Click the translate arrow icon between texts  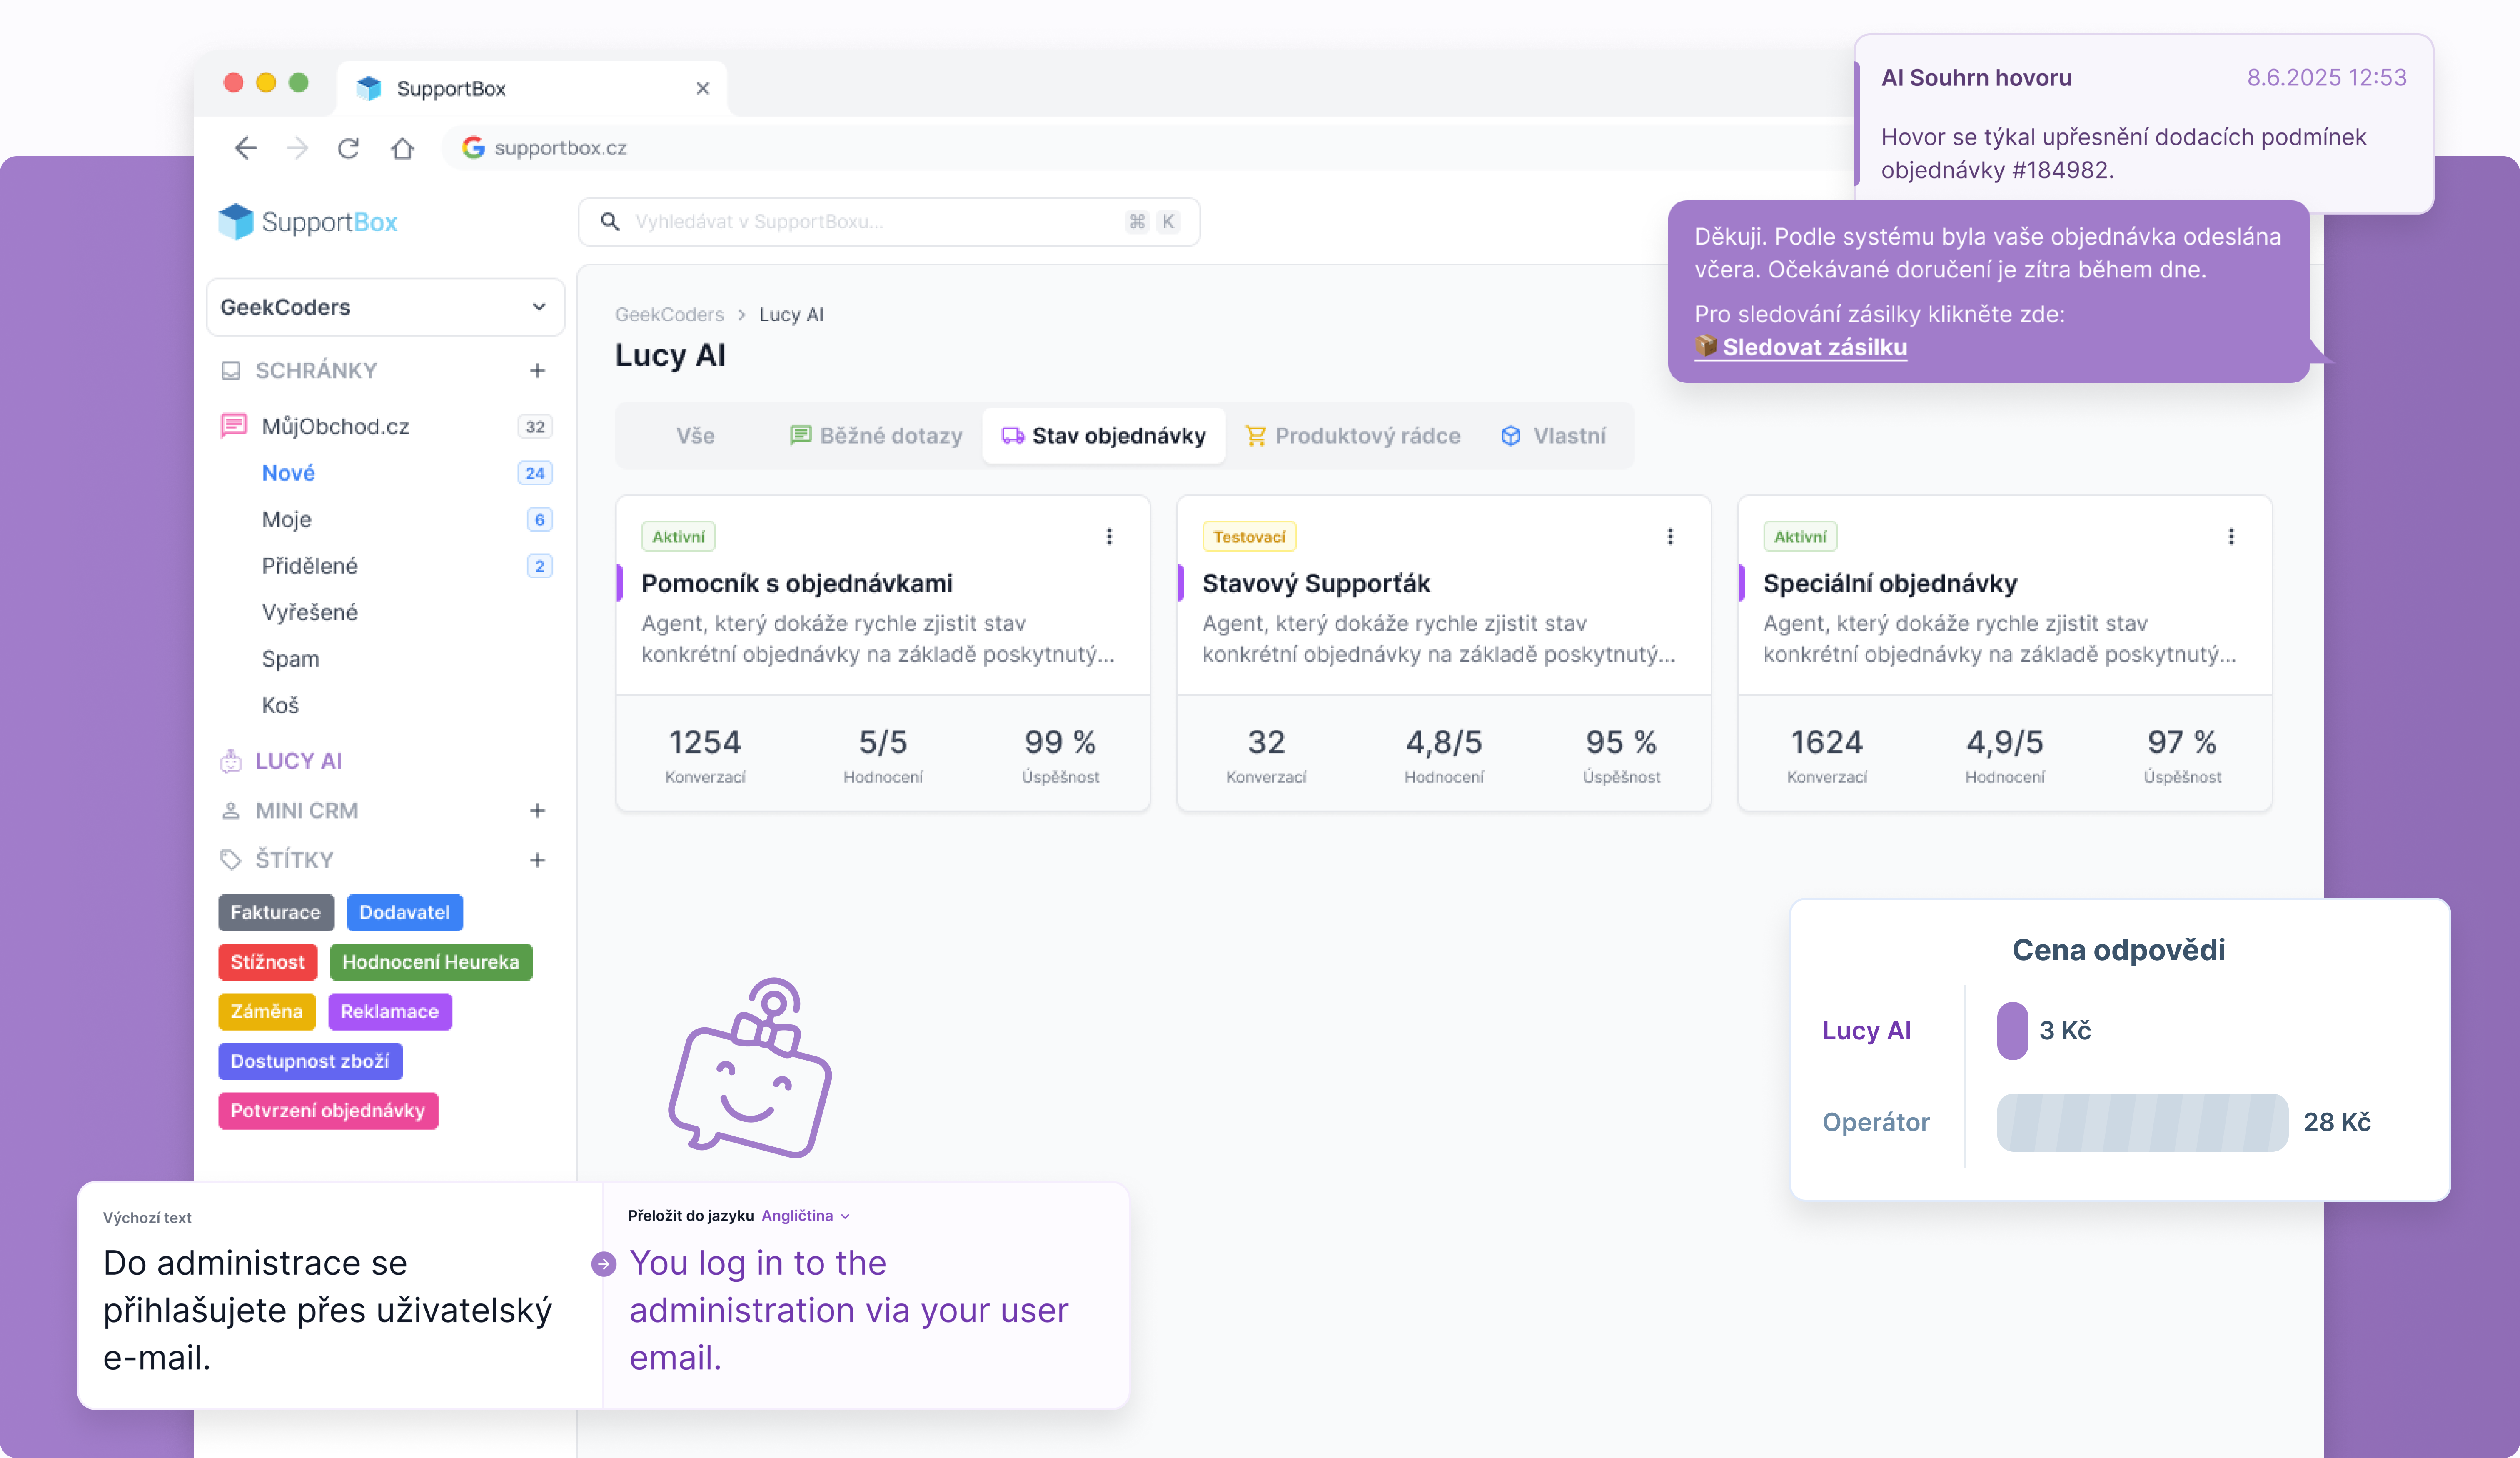[603, 1264]
